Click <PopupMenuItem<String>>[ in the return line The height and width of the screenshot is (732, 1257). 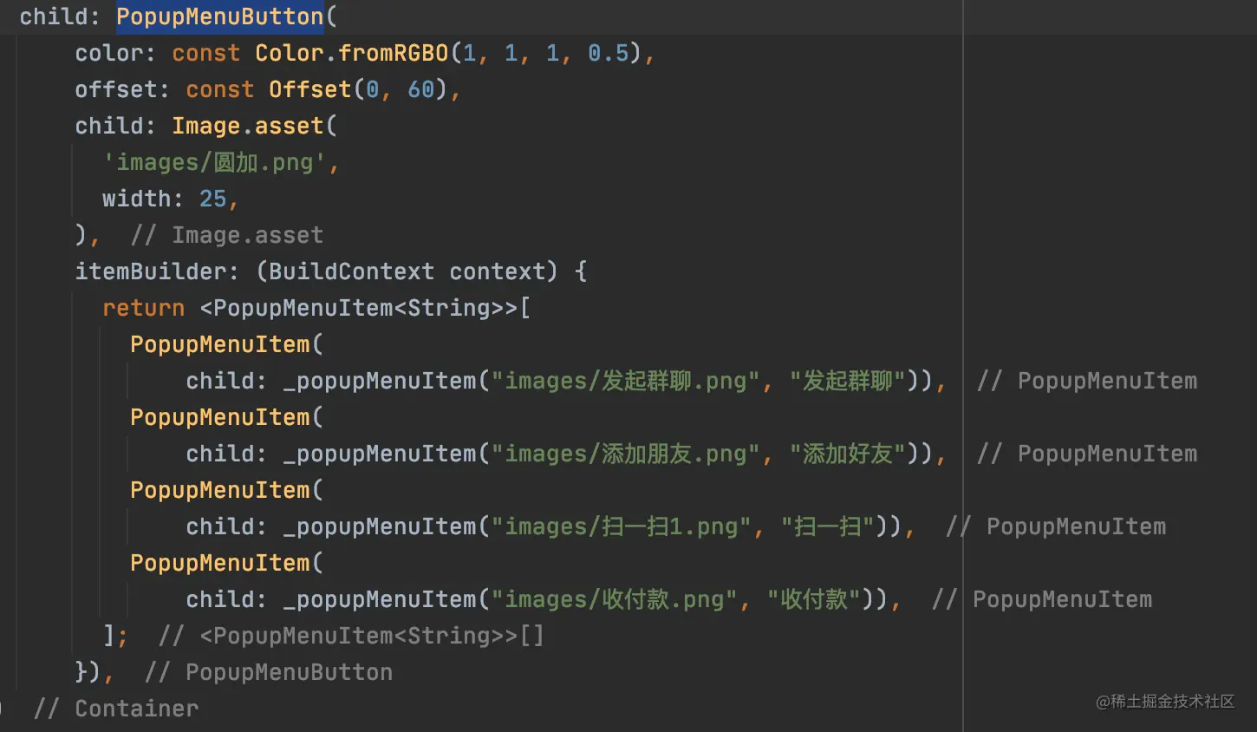point(365,308)
